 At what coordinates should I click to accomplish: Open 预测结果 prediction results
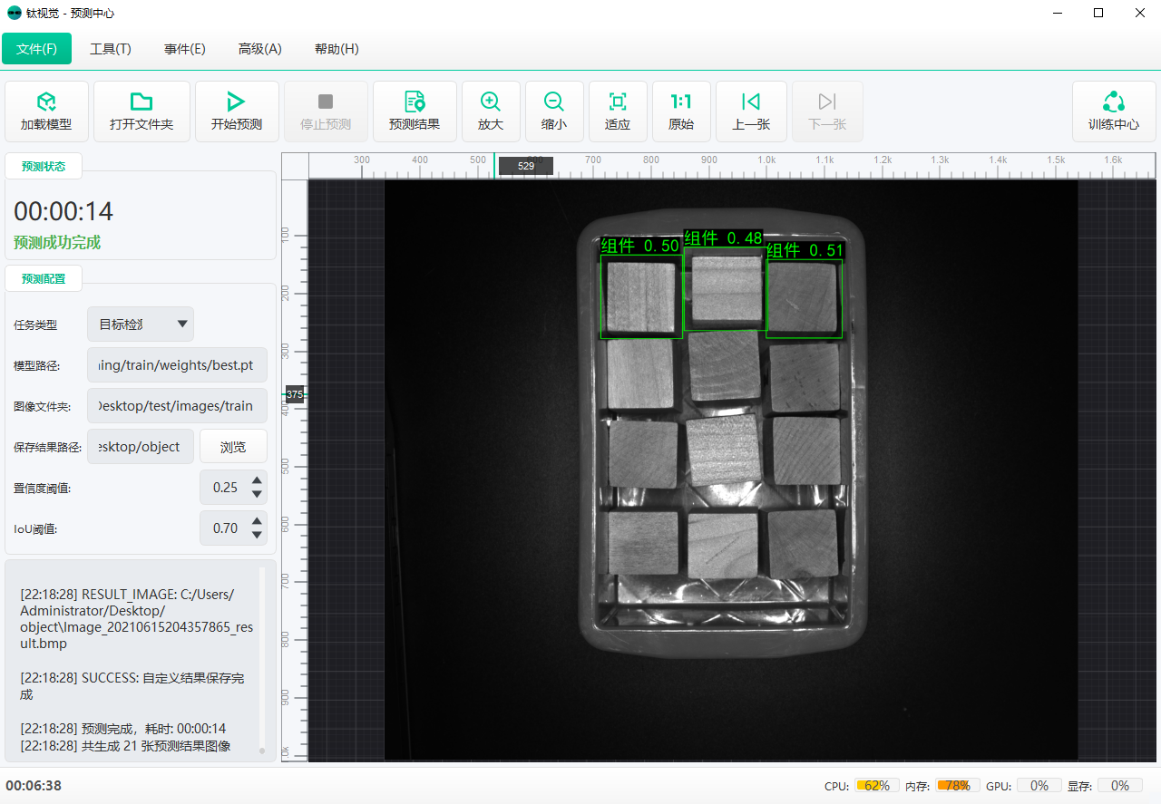(415, 111)
